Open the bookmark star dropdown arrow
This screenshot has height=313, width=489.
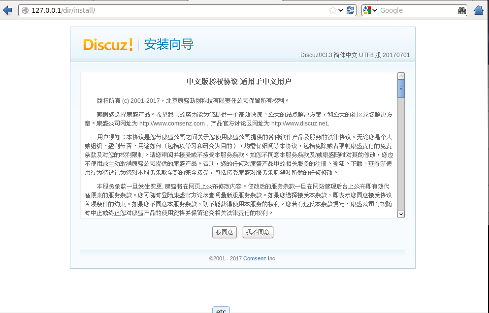coord(341,10)
